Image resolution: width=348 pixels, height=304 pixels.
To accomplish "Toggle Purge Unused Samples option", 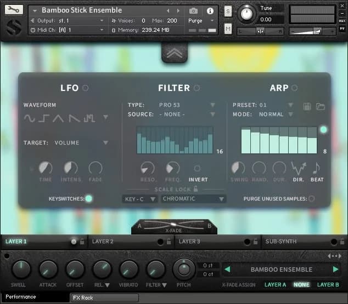I will [311, 199].
